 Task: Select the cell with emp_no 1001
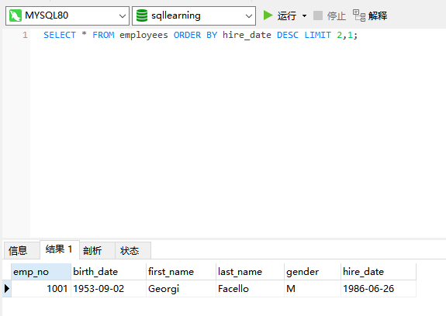[x=41, y=289]
